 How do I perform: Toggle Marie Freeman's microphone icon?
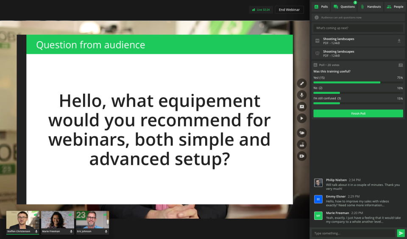71,231
